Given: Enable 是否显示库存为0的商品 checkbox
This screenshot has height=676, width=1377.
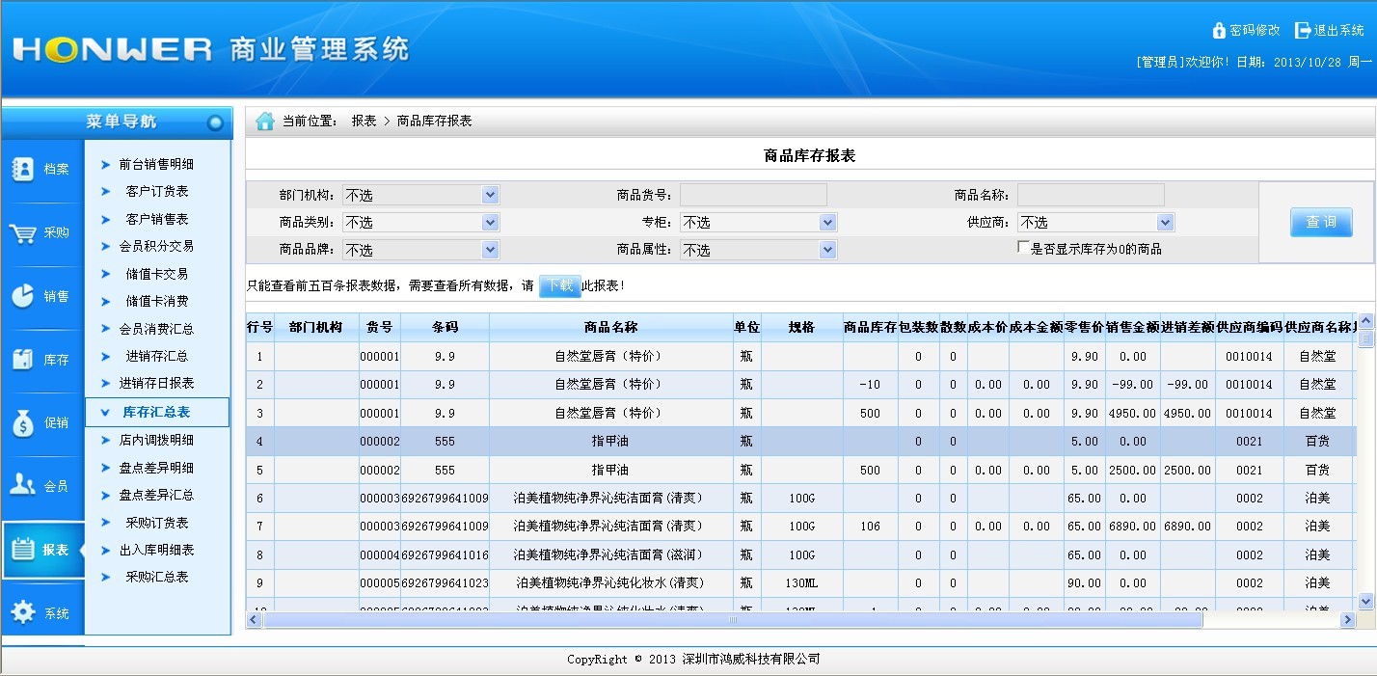Looking at the screenshot, I should tap(1024, 248).
